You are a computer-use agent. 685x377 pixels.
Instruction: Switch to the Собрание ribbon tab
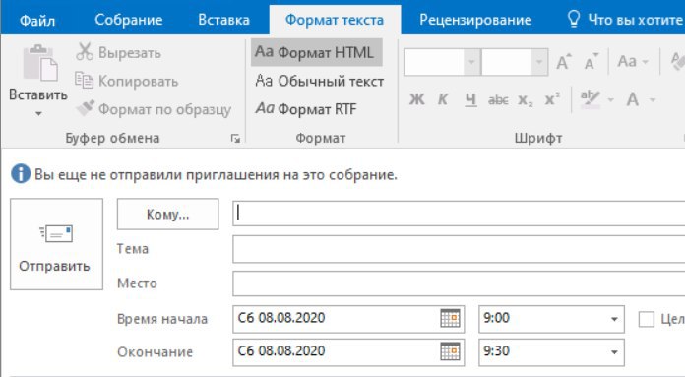(x=128, y=20)
